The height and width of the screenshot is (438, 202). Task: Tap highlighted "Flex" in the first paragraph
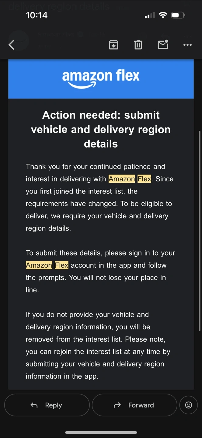pyautogui.click(x=145, y=179)
